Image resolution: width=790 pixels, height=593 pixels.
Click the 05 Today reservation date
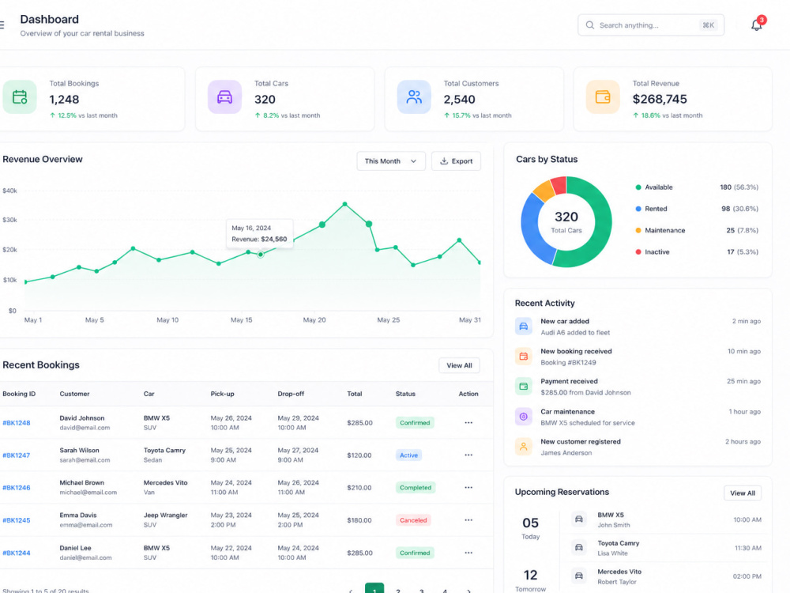point(530,527)
